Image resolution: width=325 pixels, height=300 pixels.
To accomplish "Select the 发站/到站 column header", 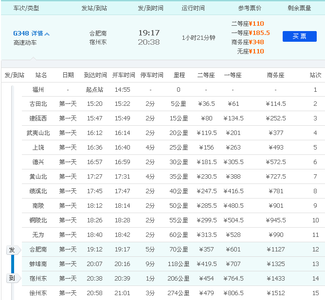I will coord(94,8).
